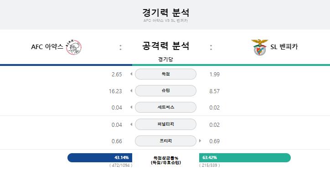Select the 득점 stat pill
The height and width of the screenshot is (170, 330).
[165, 74]
